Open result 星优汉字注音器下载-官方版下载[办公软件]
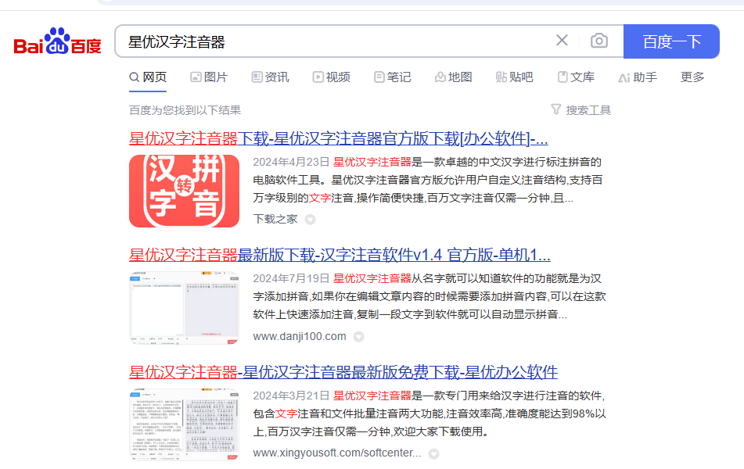 338,138
